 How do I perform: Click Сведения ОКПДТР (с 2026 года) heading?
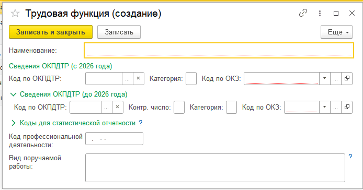[x=61, y=66]
